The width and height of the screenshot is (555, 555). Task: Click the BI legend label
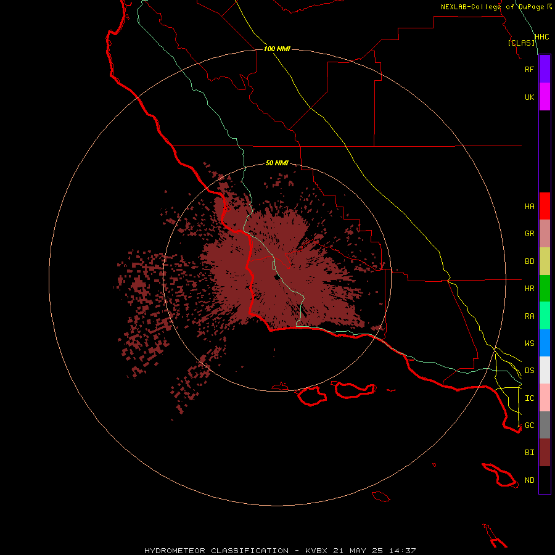[529, 453]
